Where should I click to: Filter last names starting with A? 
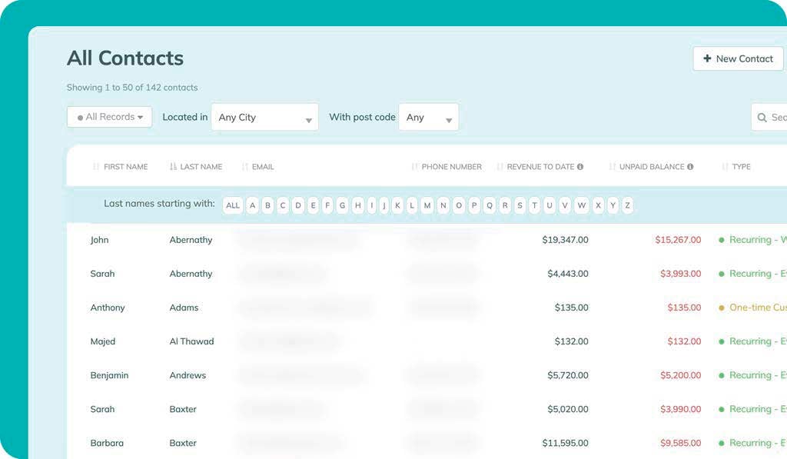(x=252, y=205)
